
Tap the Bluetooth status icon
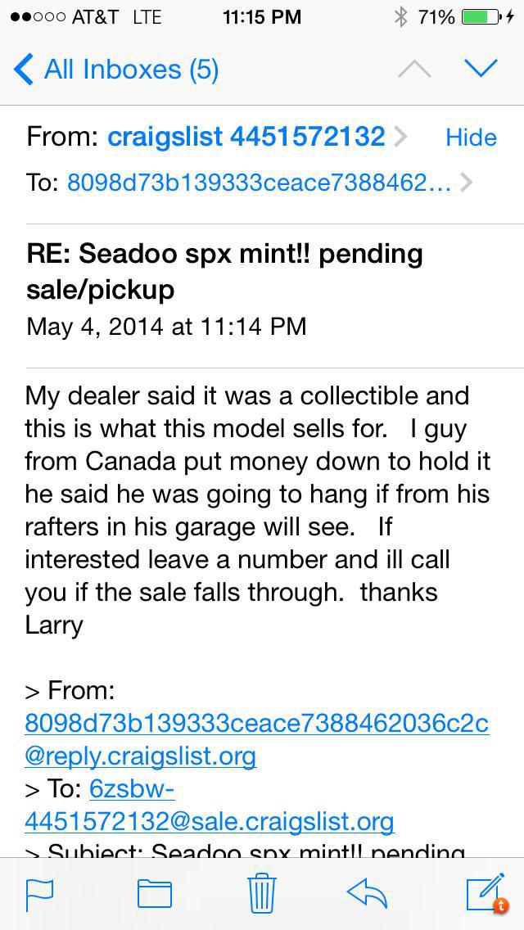click(x=401, y=17)
